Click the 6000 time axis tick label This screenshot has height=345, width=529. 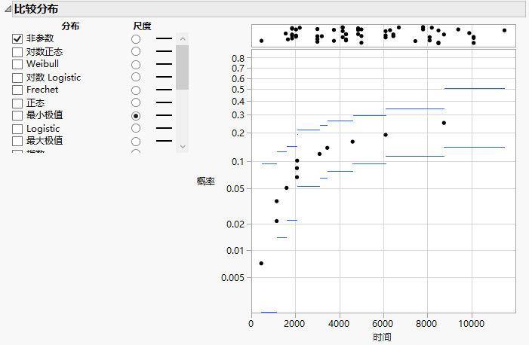click(383, 324)
